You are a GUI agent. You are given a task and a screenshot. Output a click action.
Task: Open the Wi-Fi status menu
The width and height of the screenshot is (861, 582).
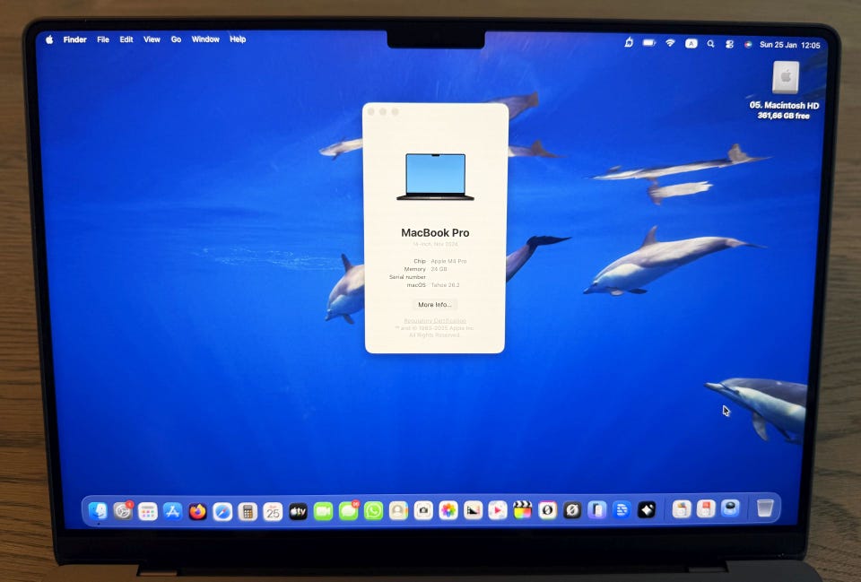(x=670, y=43)
